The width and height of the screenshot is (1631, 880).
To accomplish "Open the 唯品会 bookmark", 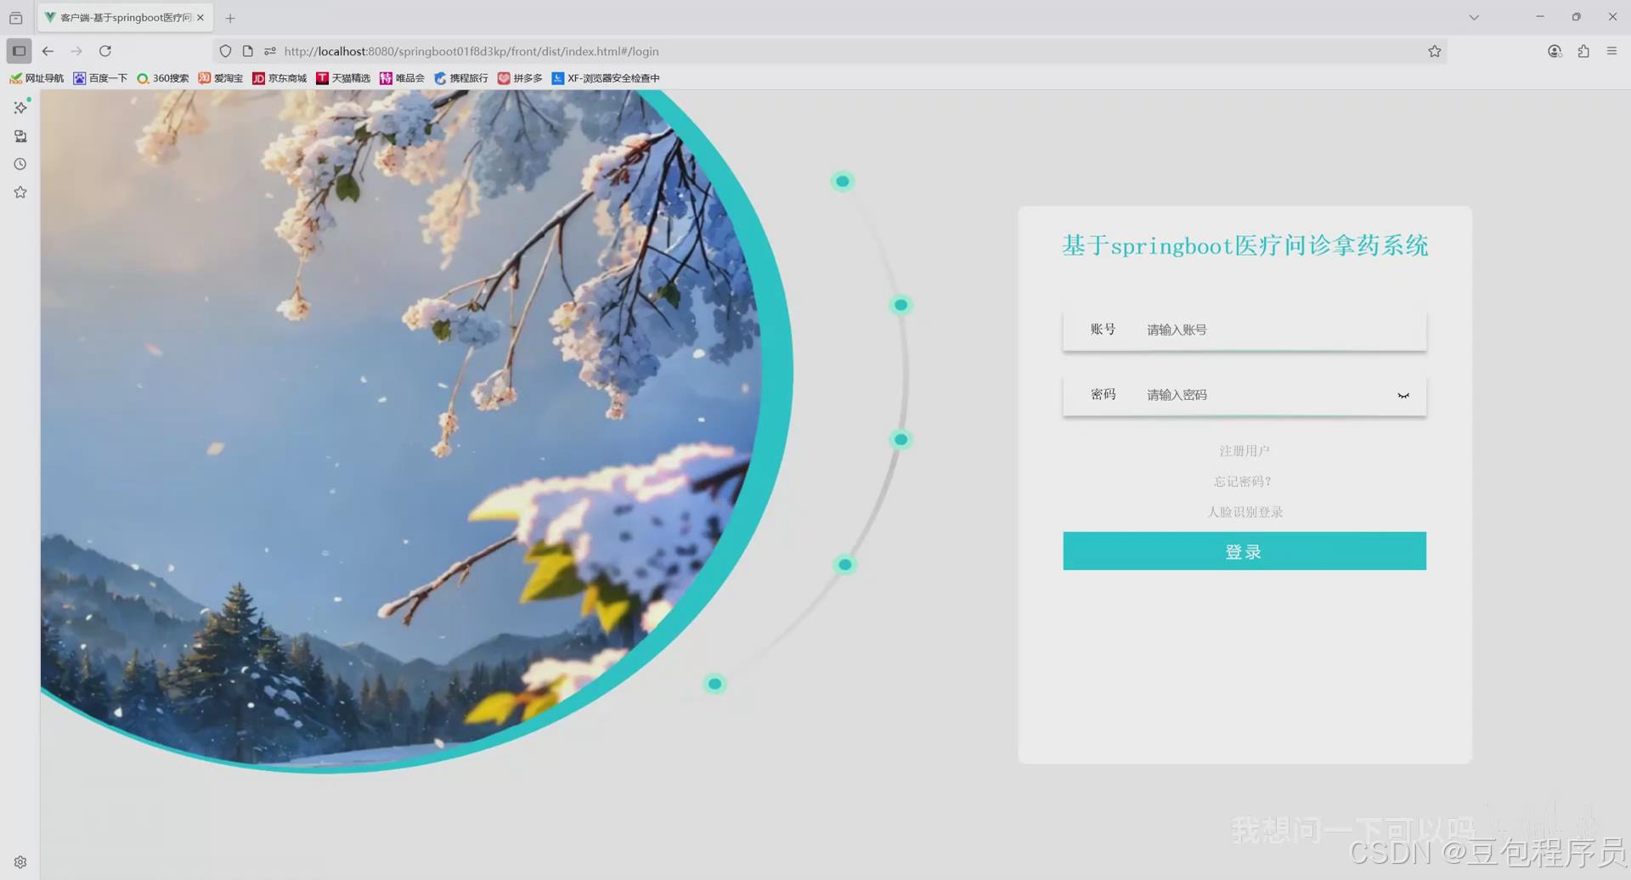I will click(402, 78).
